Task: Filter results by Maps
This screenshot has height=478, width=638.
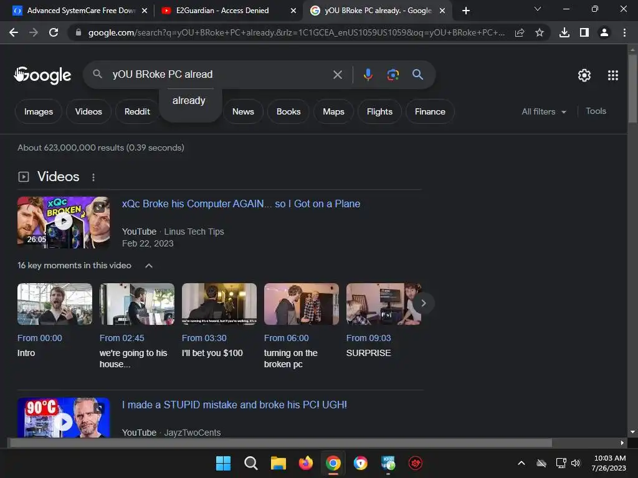Action: [334, 111]
